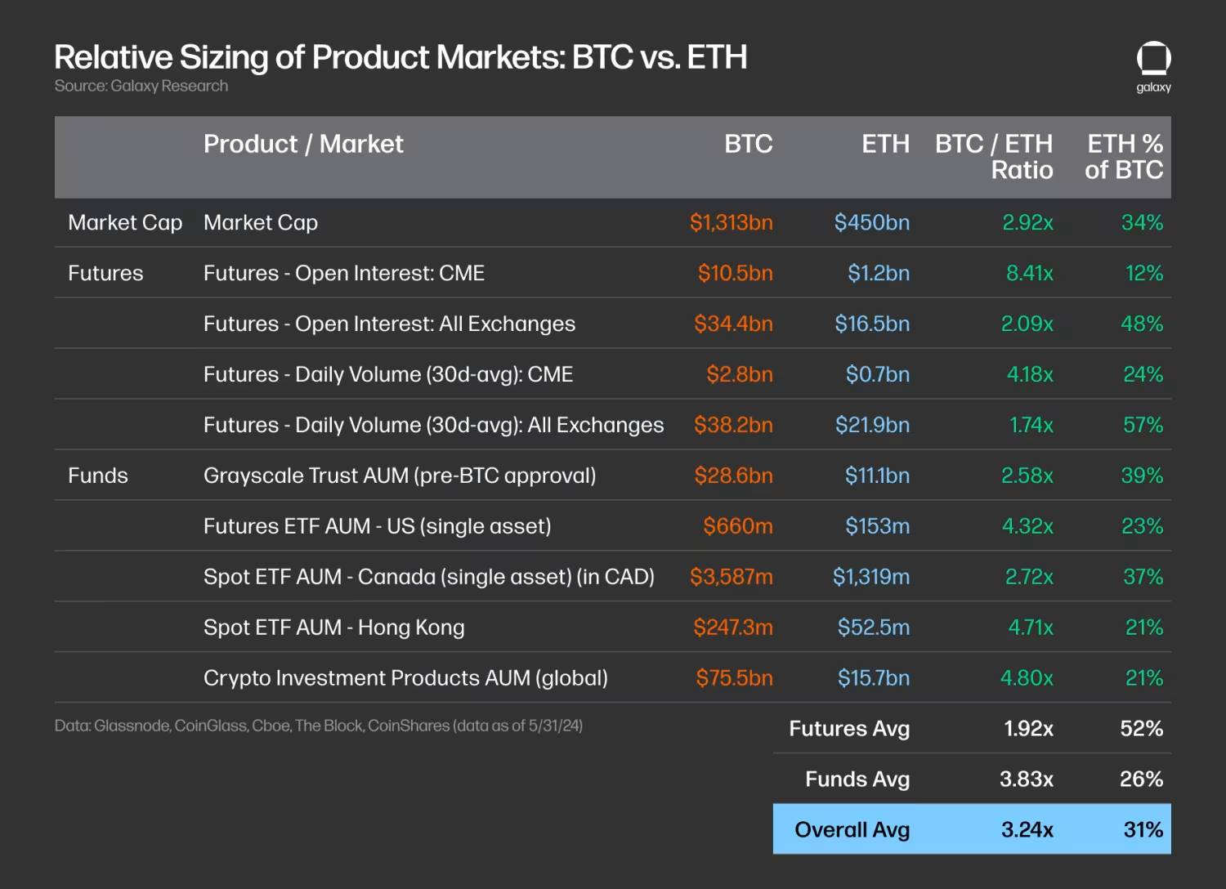Click the Source: Galaxy Research text
The height and width of the screenshot is (889, 1226).
coord(141,86)
